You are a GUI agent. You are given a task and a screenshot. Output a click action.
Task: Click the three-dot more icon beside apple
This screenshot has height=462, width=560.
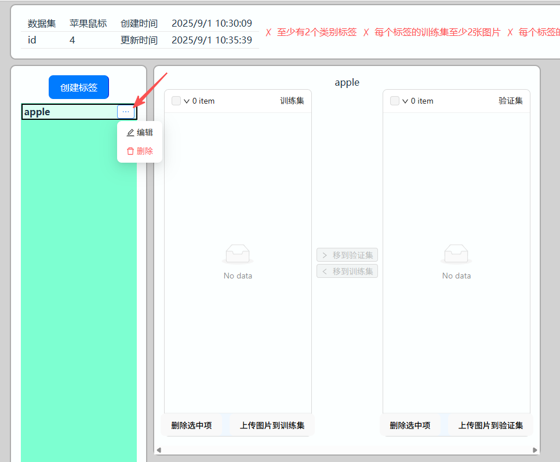tap(126, 112)
